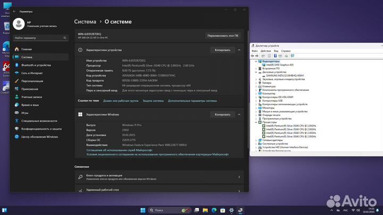Click the Settings window vertical scrollbar
Image resolution: width=383 pixels, height=215 pixels.
point(248,89)
